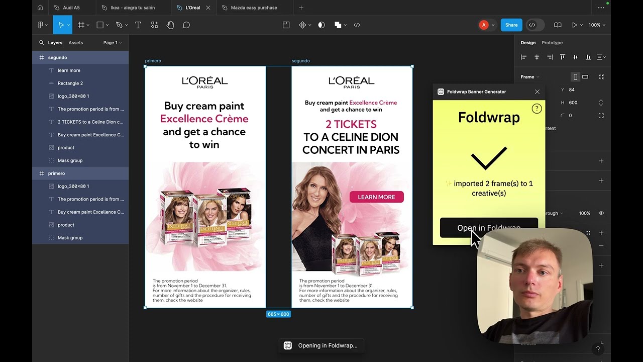This screenshot has width=643, height=362.
Task: Select the segundo frame layer
Action: pyautogui.click(x=80, y=57)
